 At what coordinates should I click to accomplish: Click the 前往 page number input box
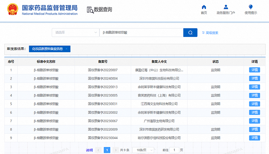point(174,150)
